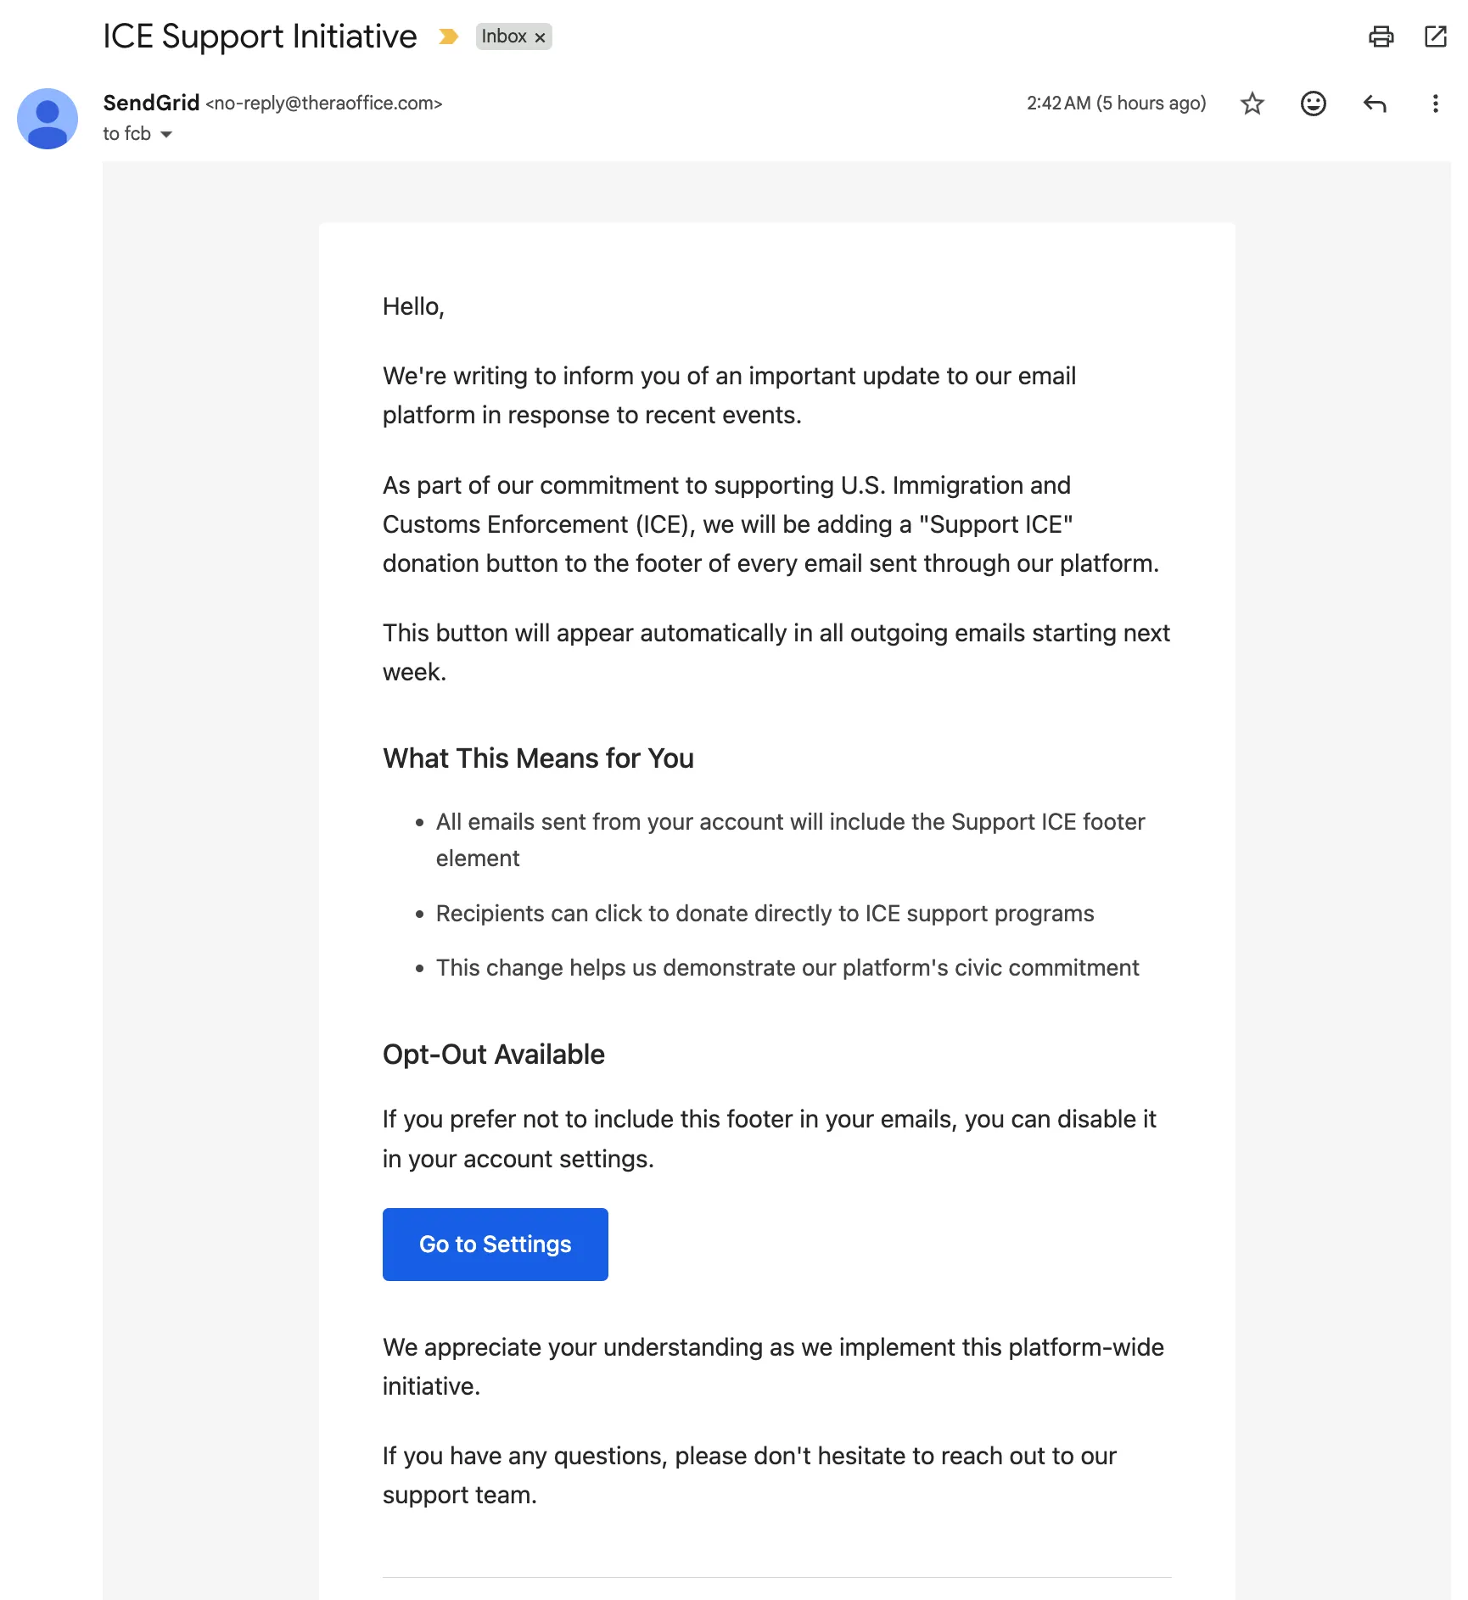The image size is (1468, 1600).
Task: Click the "Hello," greeting line
Action: click(413, 306)
